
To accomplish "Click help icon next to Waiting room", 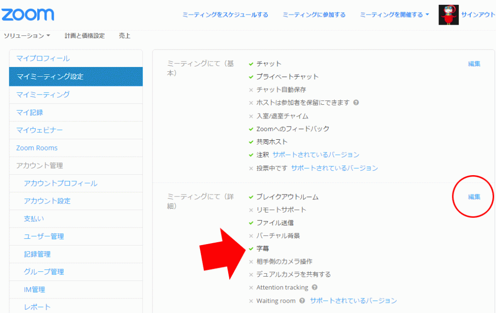I will [302, 301].
